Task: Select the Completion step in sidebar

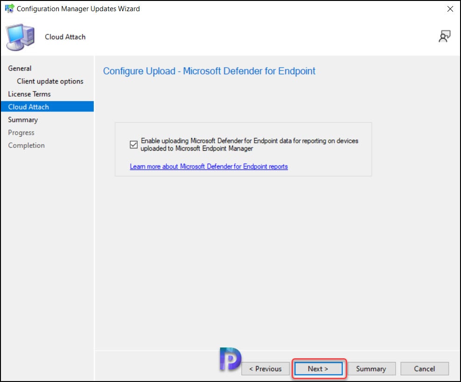Action: coord(27,146)
